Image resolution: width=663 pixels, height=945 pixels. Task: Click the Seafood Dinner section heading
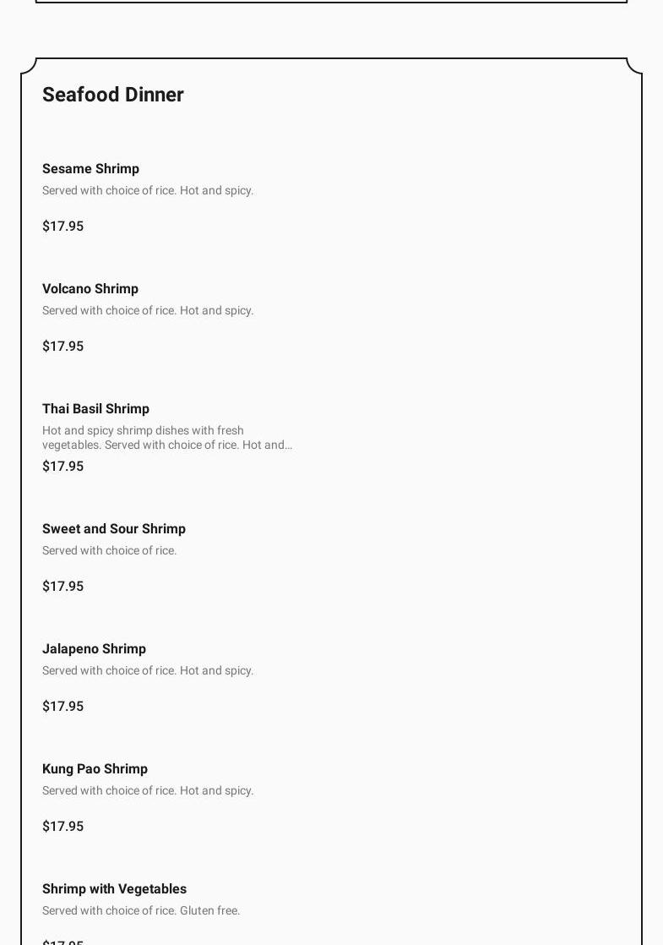(x=113, y=95)
